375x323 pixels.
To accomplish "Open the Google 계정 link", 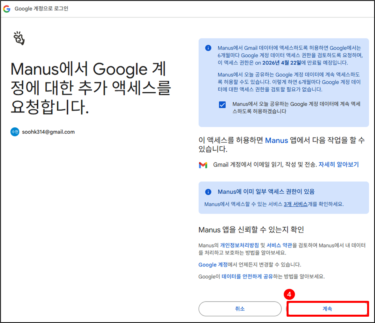I will tap(213, 264).
